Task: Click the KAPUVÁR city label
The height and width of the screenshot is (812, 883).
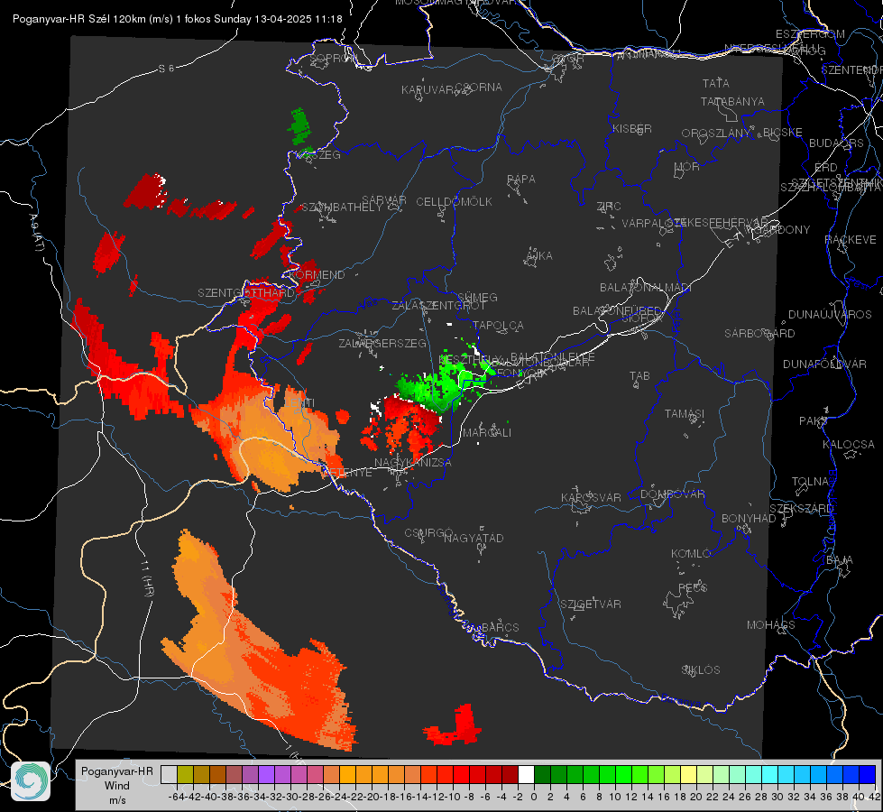Action: [428, 90]
